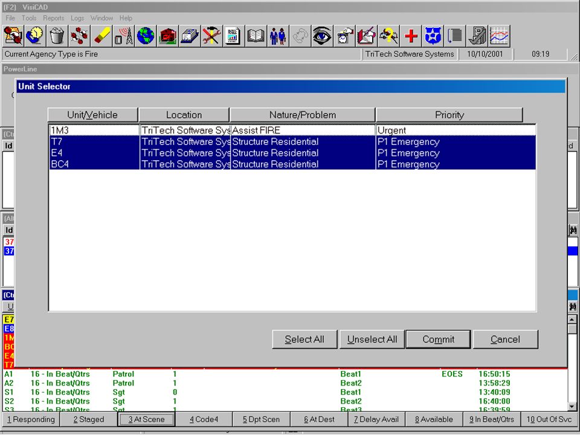Click the Priority column header

point(449,115)
